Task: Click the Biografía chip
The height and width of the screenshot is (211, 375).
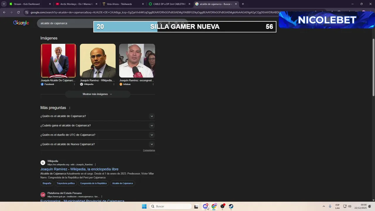Action: (47, 183)
